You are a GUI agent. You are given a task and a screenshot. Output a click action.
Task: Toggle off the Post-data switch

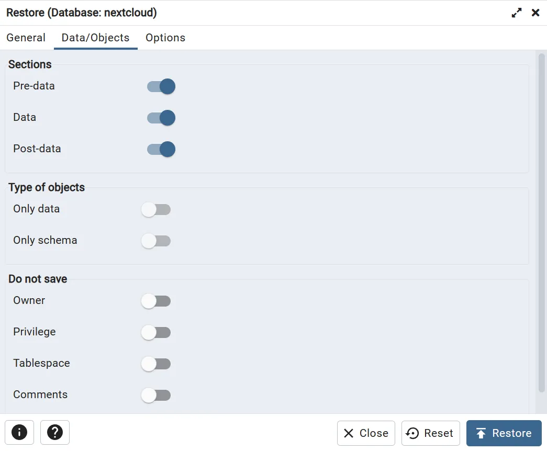(x=161, y=149)
